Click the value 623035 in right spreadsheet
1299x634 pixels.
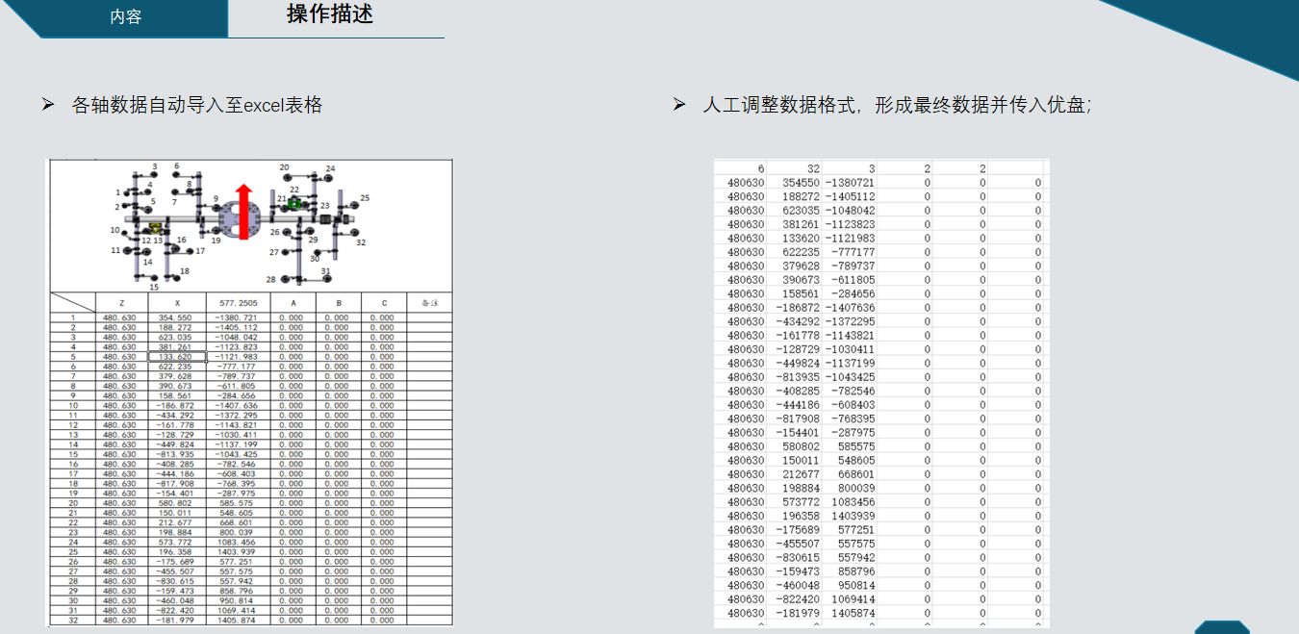802,211
